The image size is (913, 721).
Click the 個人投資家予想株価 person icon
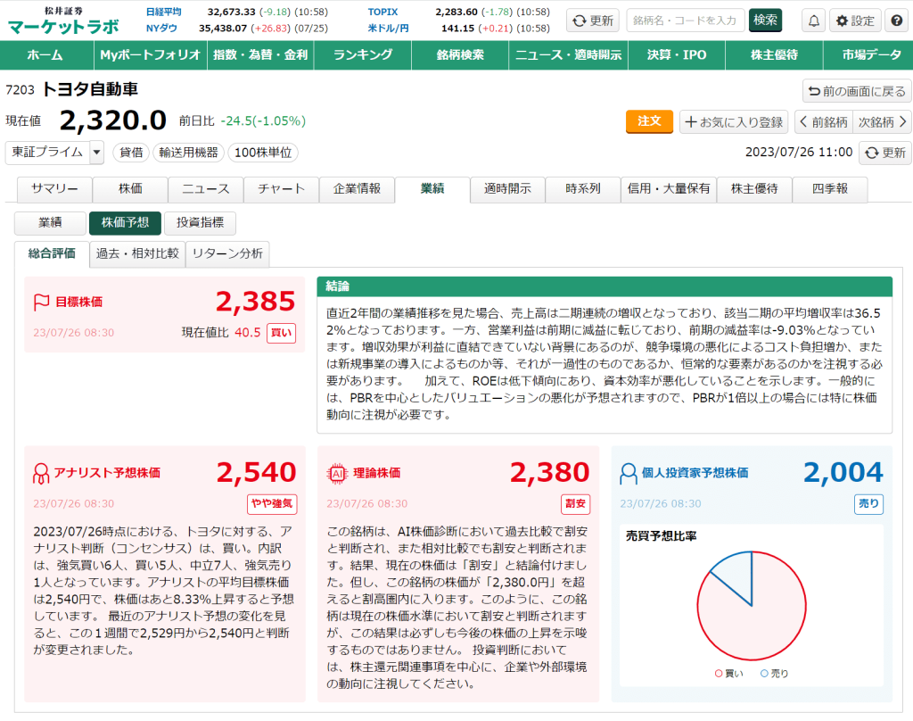point(629,473)
